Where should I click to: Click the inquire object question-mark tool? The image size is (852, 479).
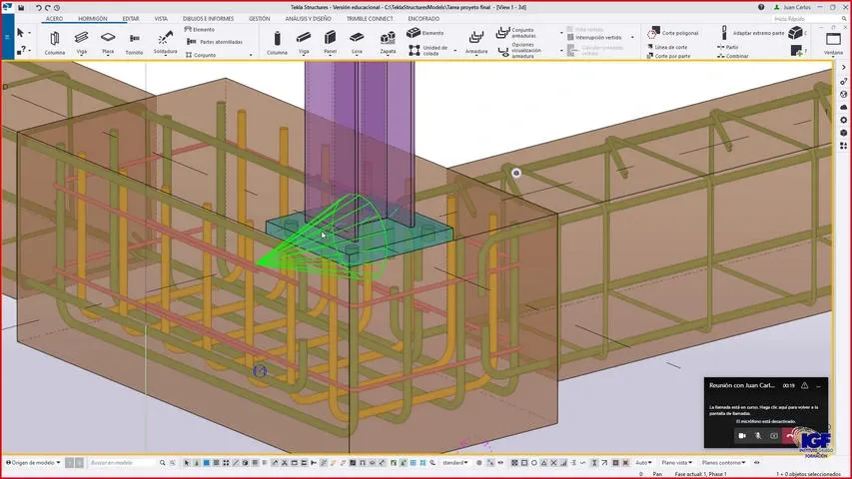(x=21, y=50)
